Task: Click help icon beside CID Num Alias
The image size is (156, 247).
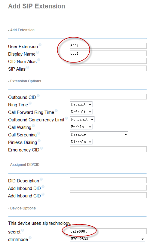Action: [x=39, y=60]
